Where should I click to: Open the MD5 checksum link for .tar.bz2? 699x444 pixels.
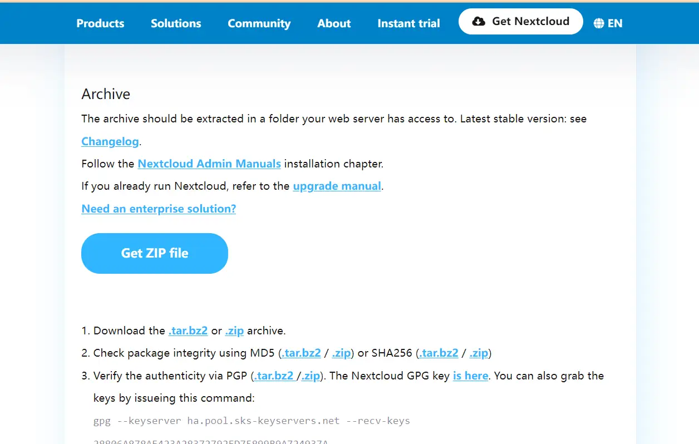(301, 353)
